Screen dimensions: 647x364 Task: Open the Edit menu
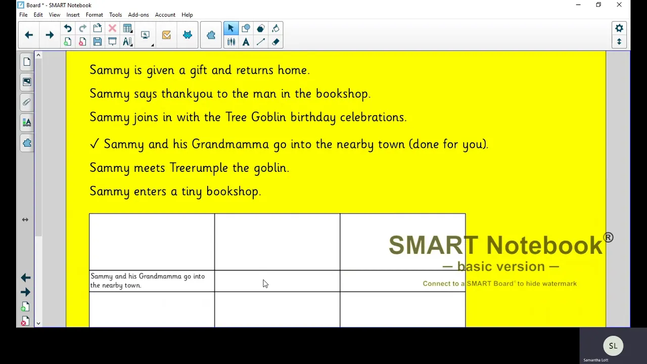(x=38, y=15)
